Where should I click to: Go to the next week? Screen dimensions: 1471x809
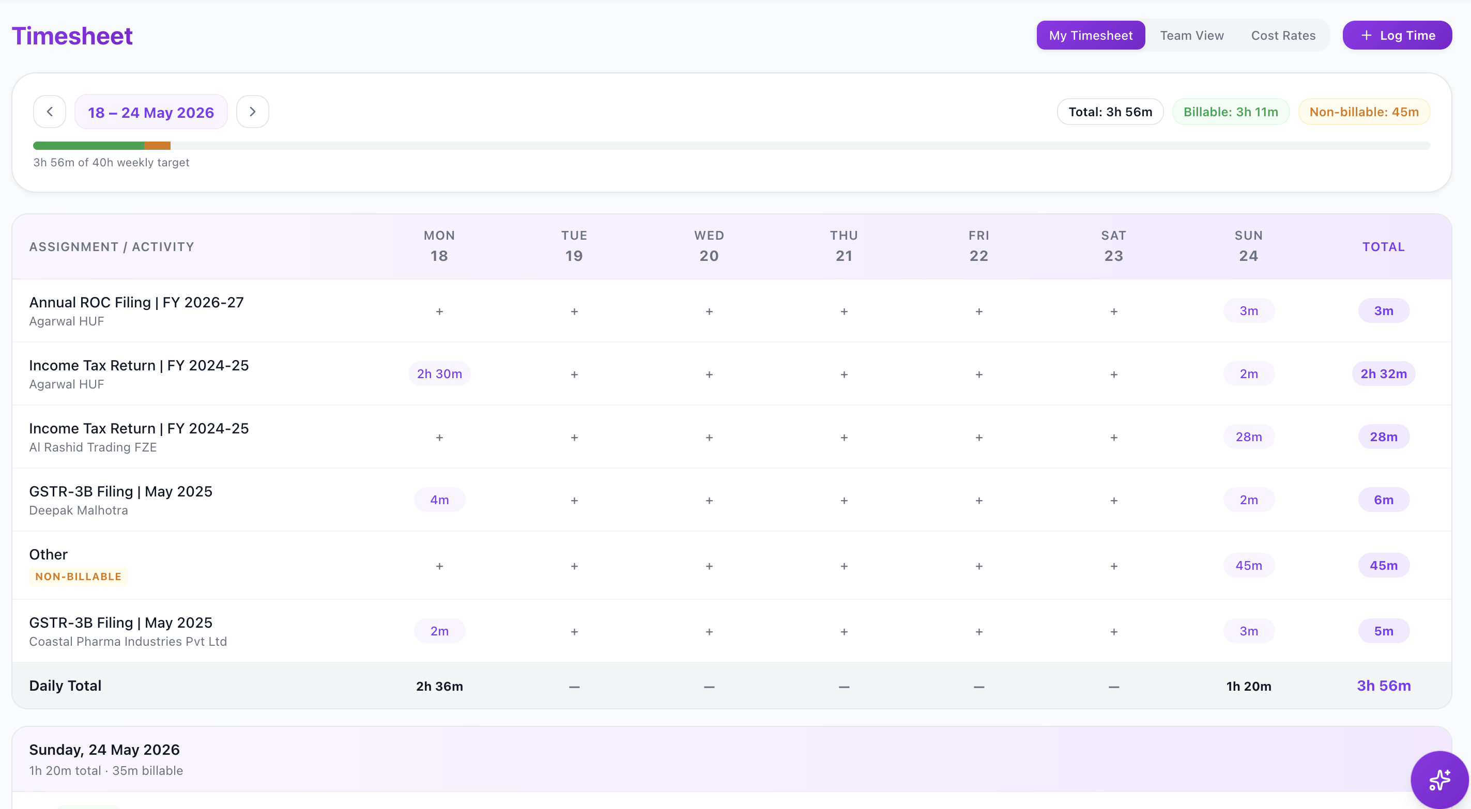pos(252,112)
